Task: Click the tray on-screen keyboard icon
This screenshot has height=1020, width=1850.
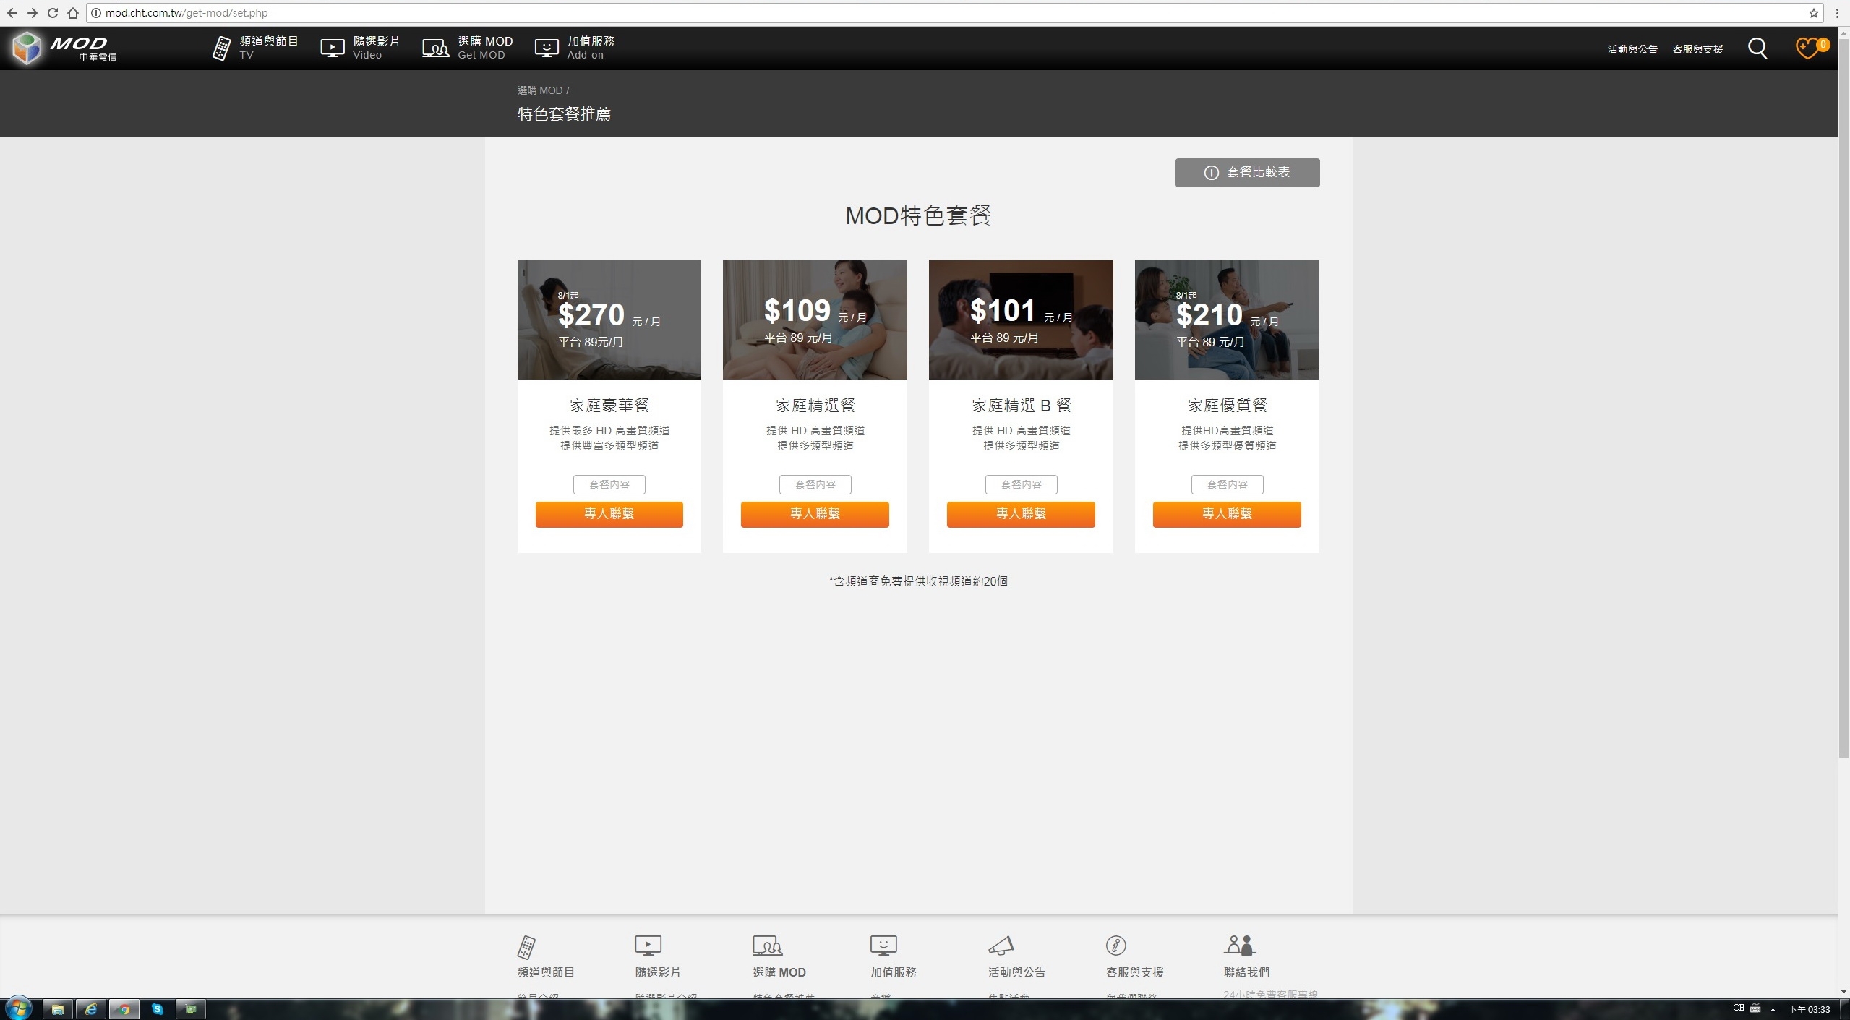Action: 1755,1008
